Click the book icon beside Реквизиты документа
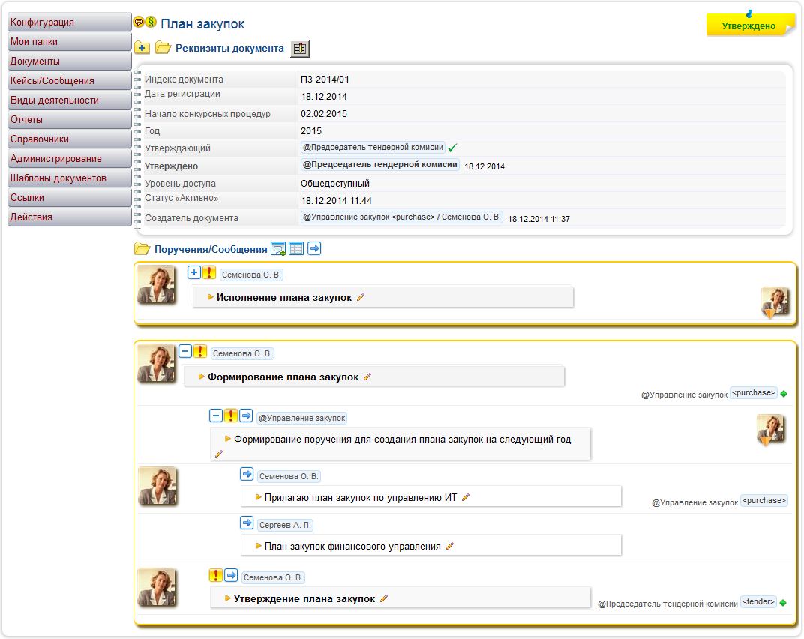 [x=300, y=49]
